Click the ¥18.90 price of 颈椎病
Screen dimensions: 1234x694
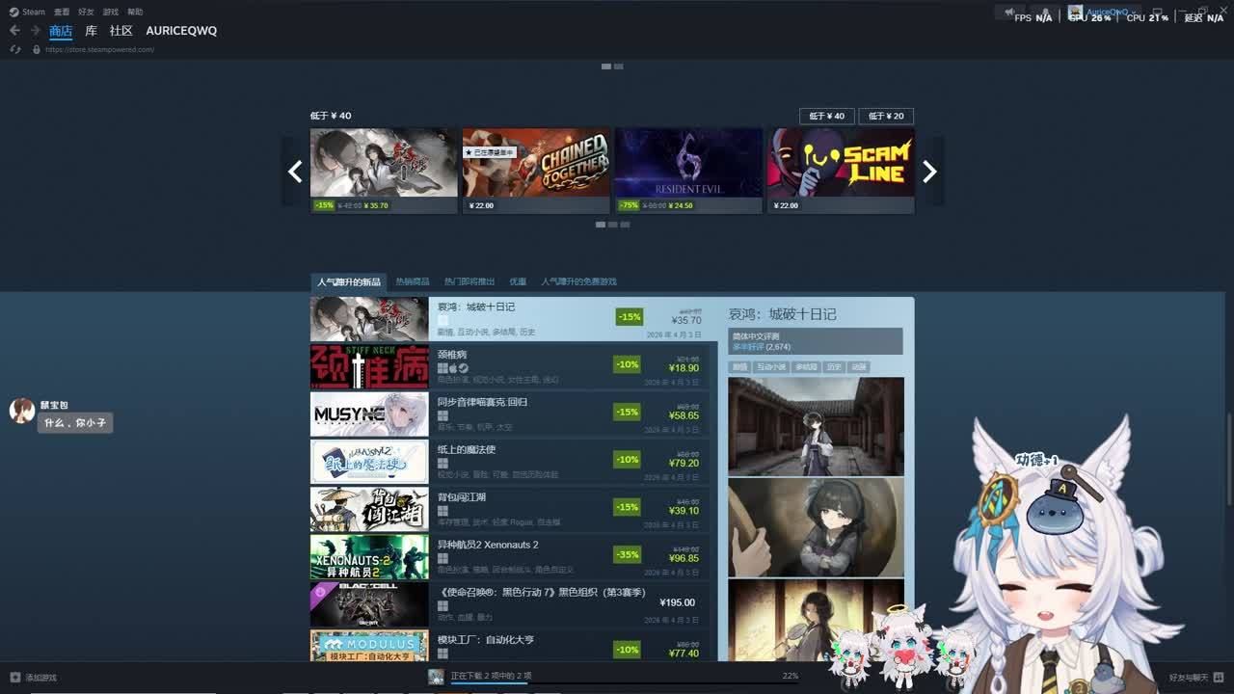tap(684, 367)
